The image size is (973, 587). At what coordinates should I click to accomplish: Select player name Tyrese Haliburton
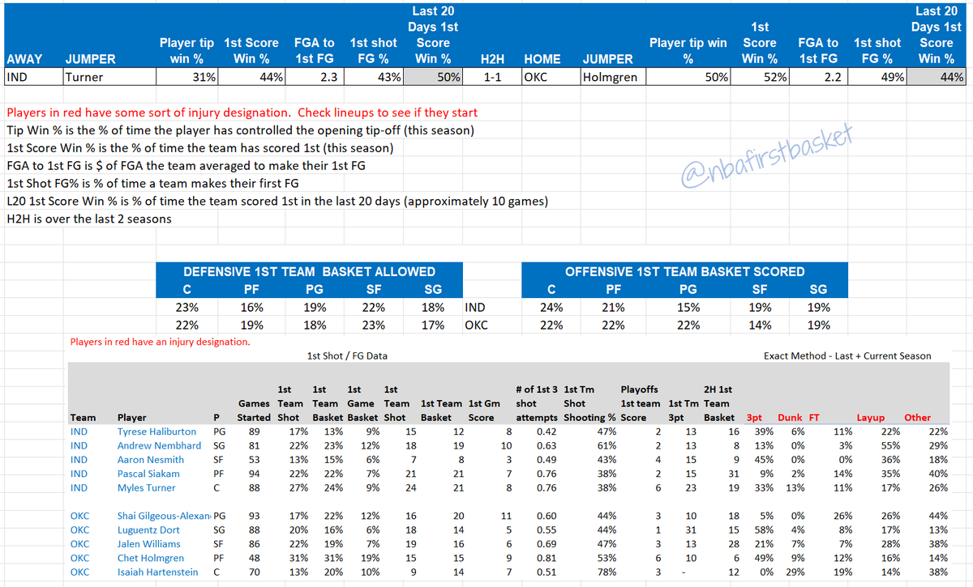pos(157,432)
